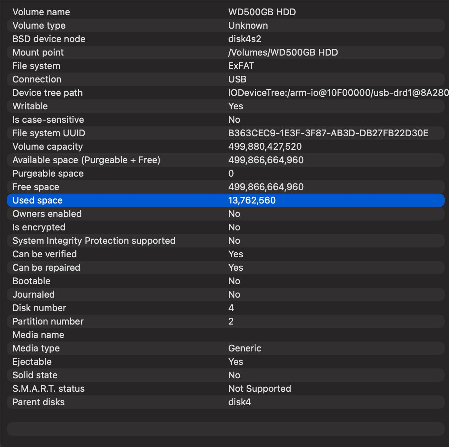Click the disk4 parent disk value
Image resolution: width=449 pixels, height=447 pixels.
click(x=240, y=402)
